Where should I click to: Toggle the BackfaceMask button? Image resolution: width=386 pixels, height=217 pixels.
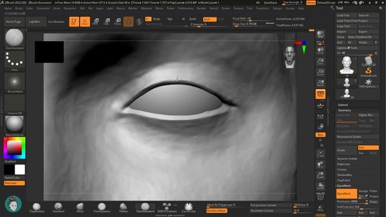pos(217,210)
